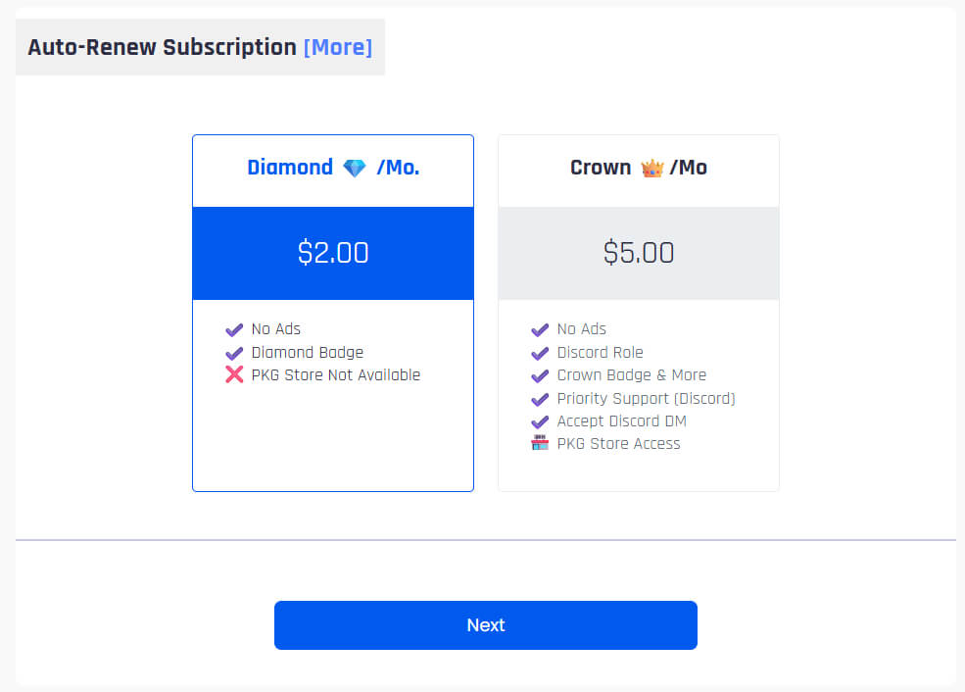Click the checkmark beside Discord Role
The height and width of the screenshot is (692, 965).
pyautogui.click(x=540, y=353)
